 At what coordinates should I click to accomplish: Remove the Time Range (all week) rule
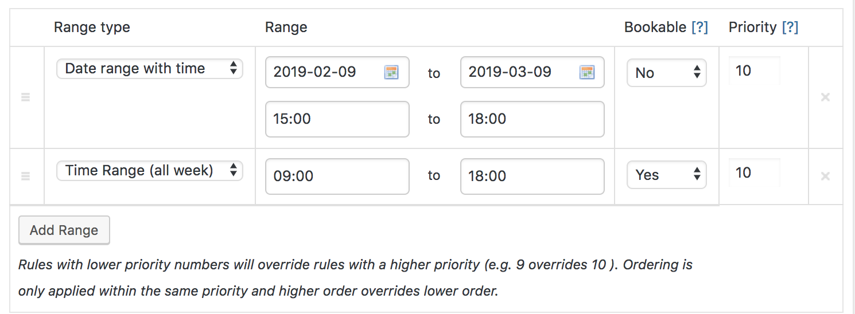(825, 176)
